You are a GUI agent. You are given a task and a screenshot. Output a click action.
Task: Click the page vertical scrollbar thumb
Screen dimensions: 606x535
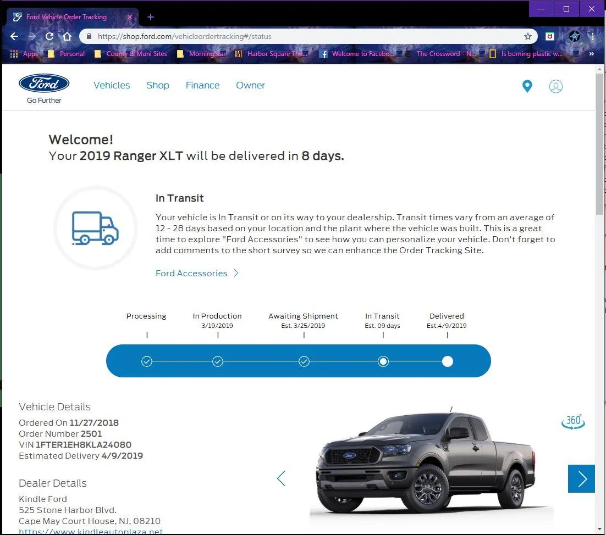pyautogui.click(x=599, y=143)
